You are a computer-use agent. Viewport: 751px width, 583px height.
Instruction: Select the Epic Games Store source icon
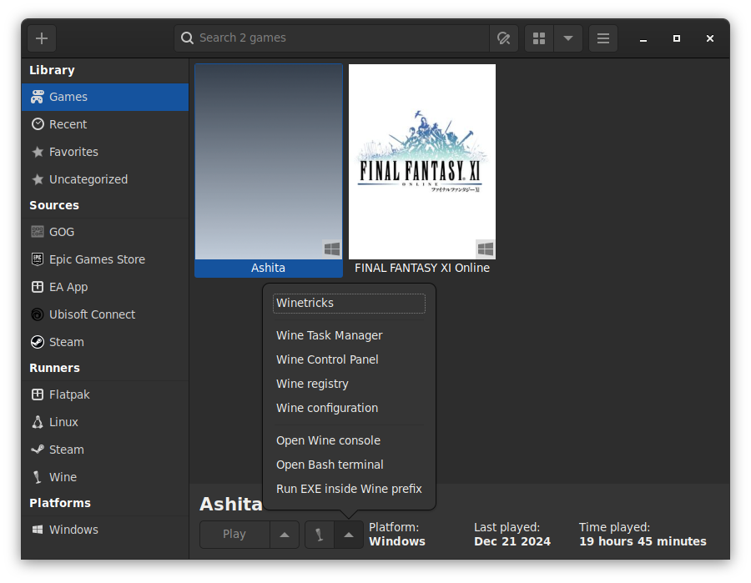(x=38, y=259)
